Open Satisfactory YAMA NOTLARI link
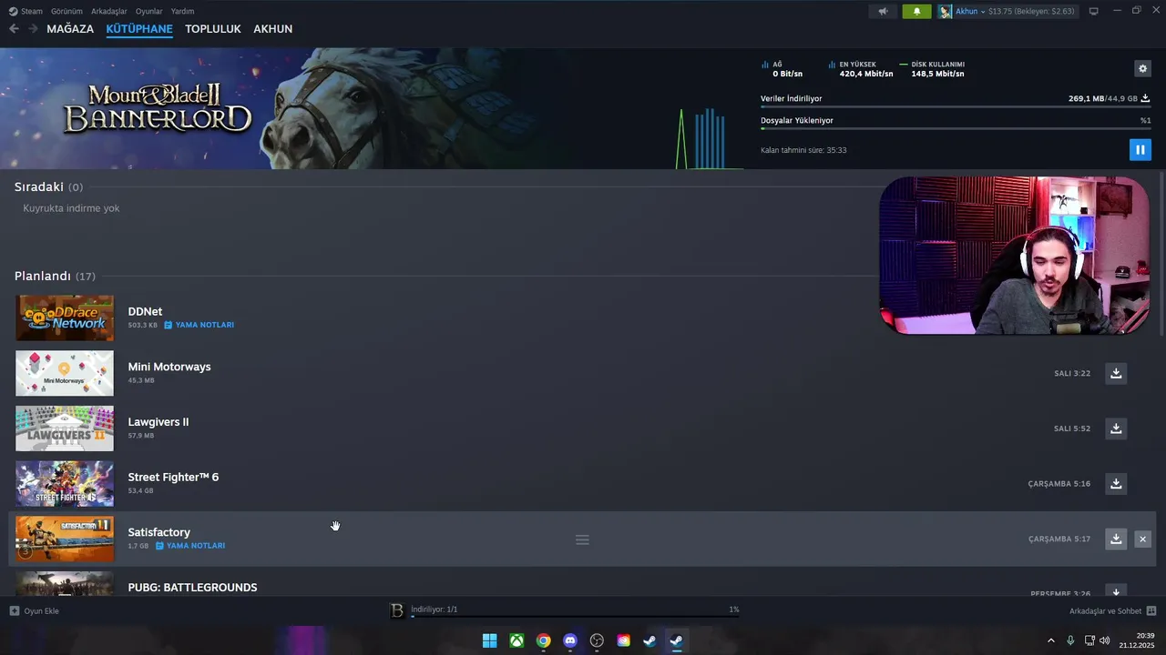 (189, 546)
